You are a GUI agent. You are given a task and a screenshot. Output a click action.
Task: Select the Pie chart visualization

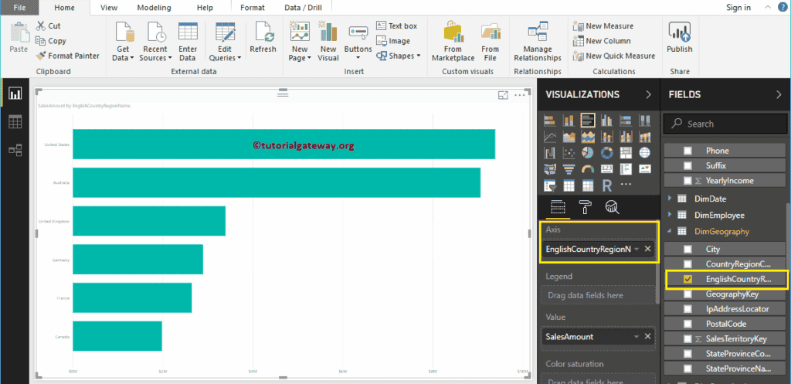[588, 153]
